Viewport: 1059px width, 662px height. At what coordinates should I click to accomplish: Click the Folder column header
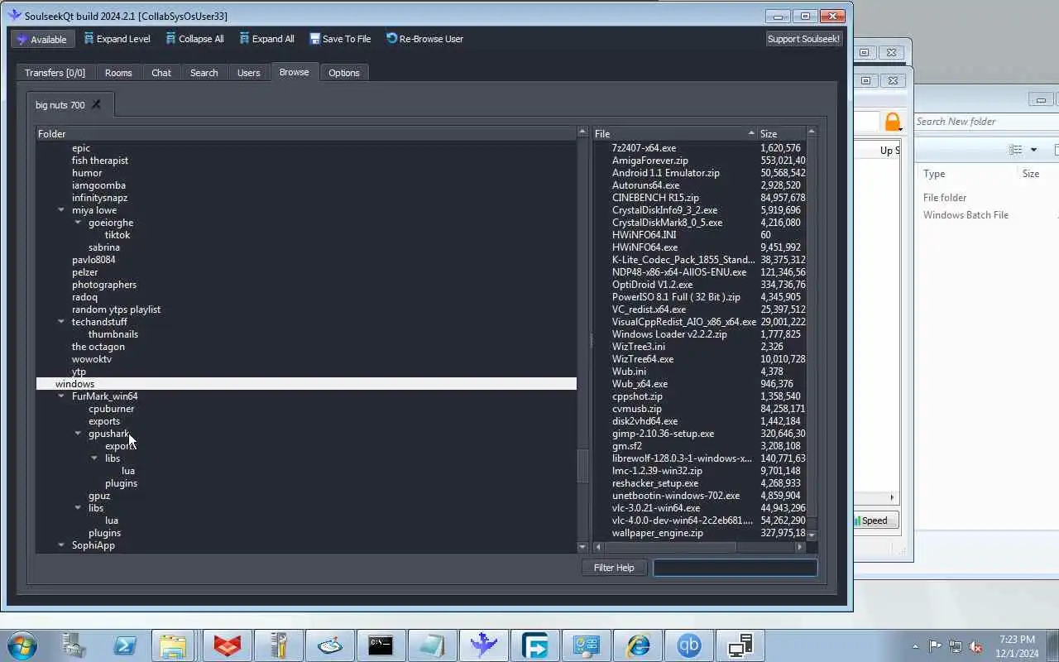click(x=306, y=133)
